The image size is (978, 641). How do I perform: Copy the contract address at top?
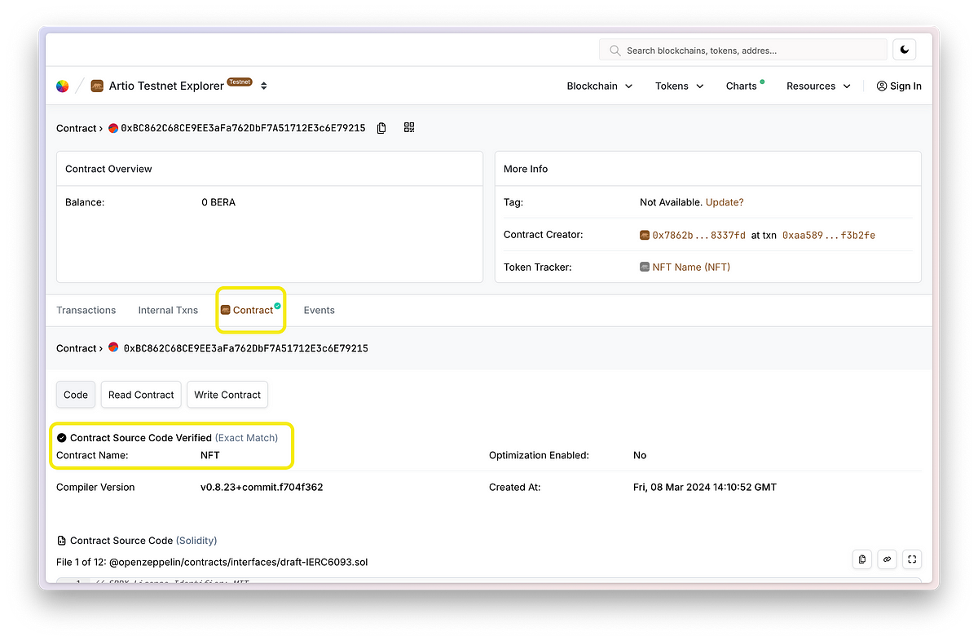coord(381,128)
